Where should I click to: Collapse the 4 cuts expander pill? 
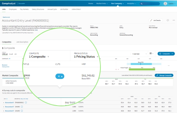[x=60, y=76]
